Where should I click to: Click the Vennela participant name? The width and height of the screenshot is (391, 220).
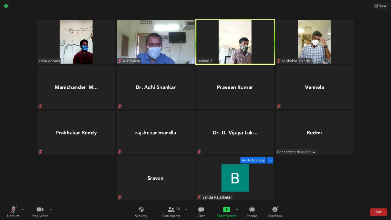(x=315, y=87)
